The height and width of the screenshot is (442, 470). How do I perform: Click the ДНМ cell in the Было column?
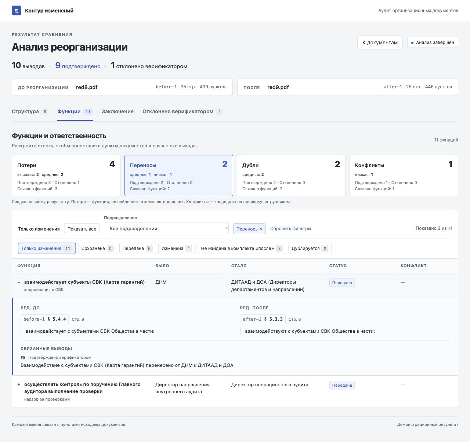click(161, 282)
